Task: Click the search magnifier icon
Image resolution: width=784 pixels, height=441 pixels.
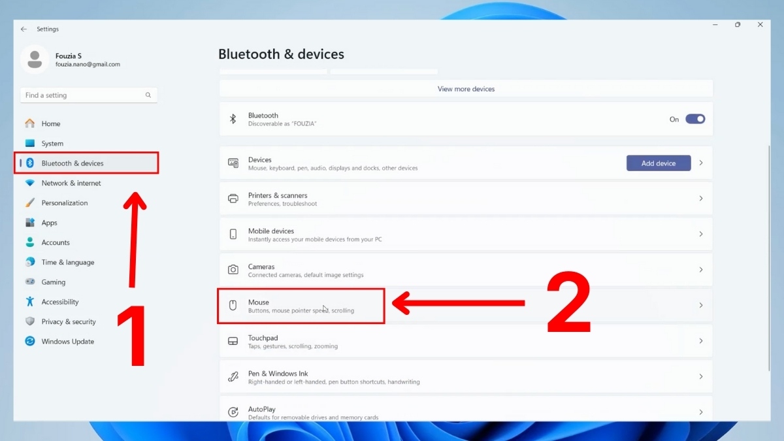Action: click(x=148, y=95)
